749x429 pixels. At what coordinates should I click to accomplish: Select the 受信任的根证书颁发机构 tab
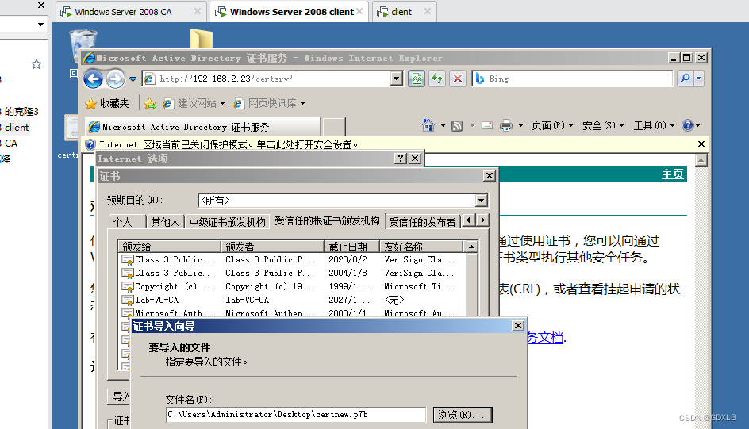pos(327,220)
